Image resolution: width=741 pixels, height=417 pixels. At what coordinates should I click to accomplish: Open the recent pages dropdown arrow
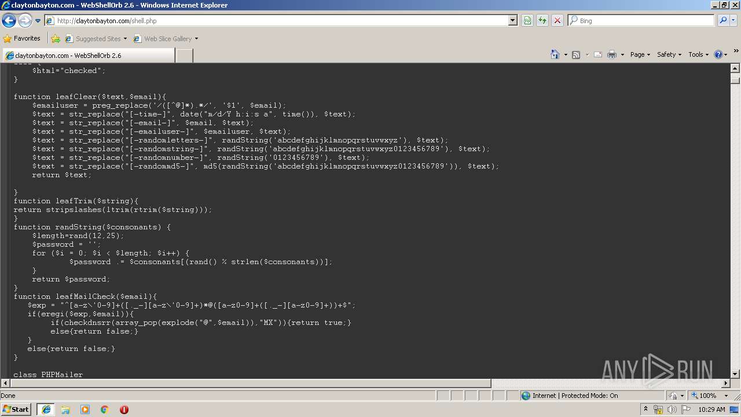(x=38, y=21)
